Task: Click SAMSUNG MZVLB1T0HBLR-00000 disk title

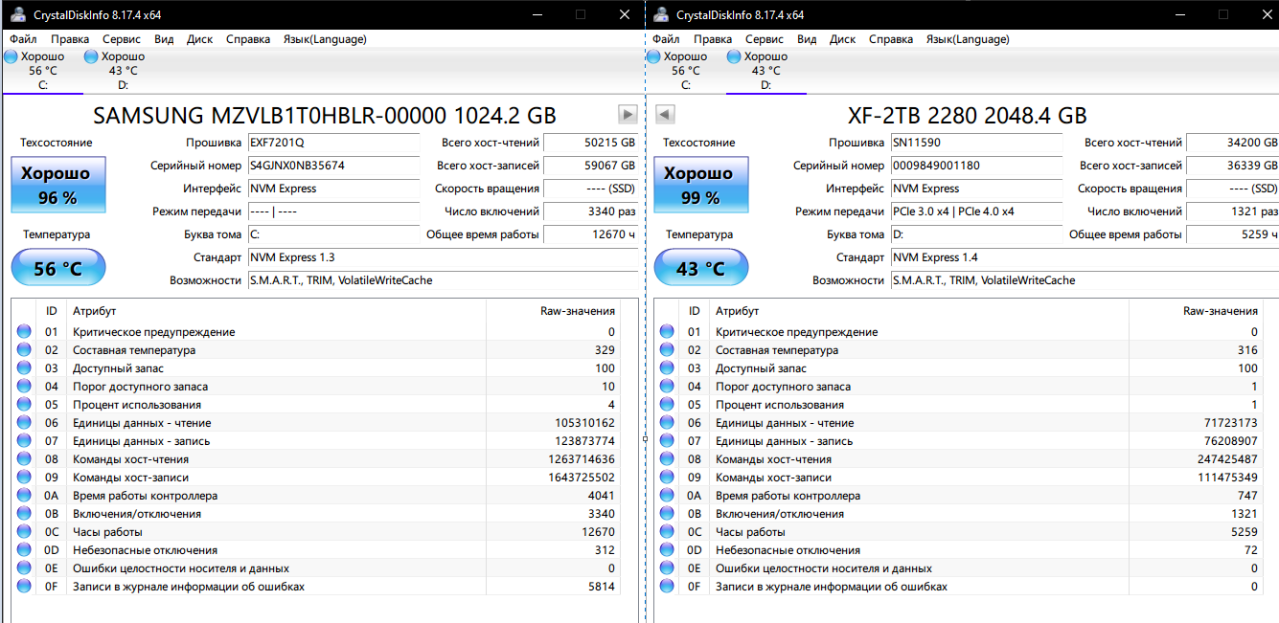Action: pos(325,116)
